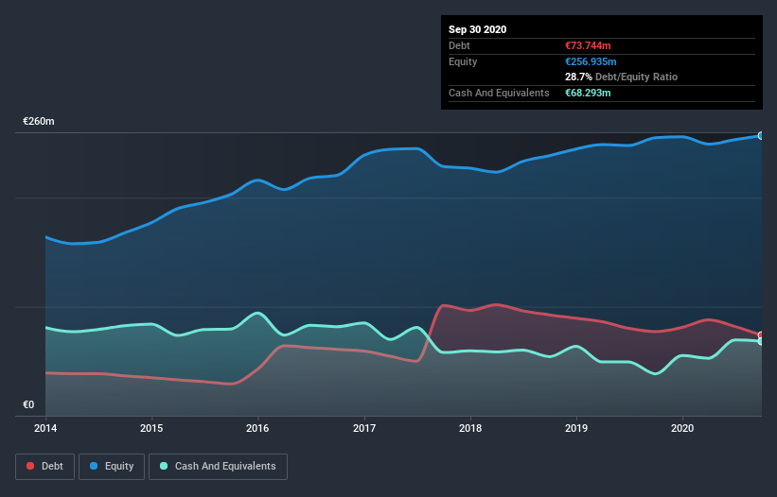This screenshot has height=497, width=777.
Task: Click the €0 y-axis label
Action: (28, 404)
